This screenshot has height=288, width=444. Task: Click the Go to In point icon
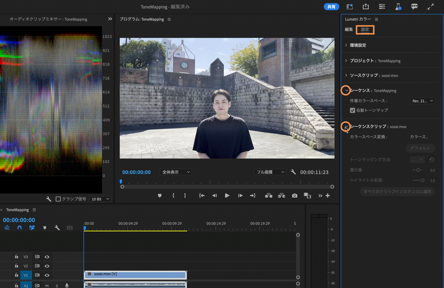pos(202,196)
